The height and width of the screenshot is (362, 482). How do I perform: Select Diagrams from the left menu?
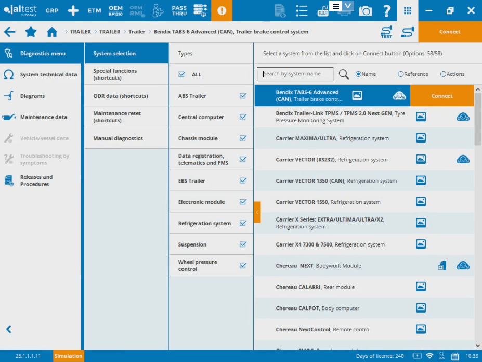(32, 96)
